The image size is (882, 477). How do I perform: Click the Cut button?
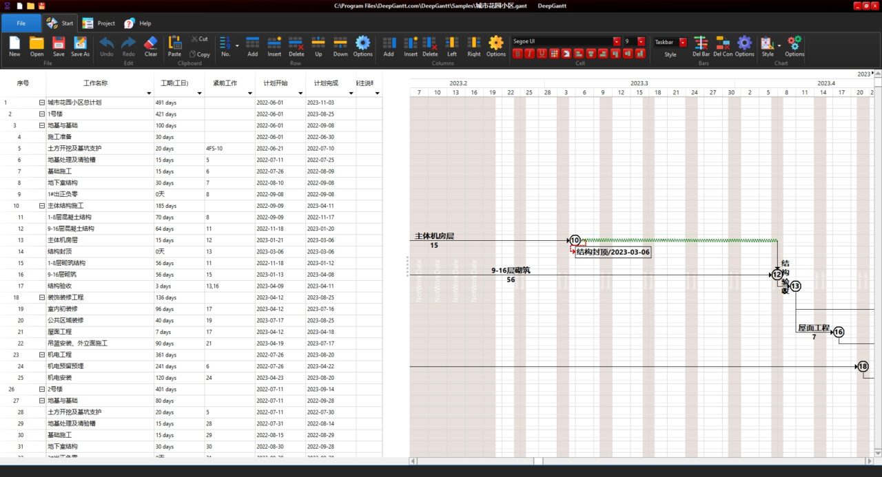[199, 39]
